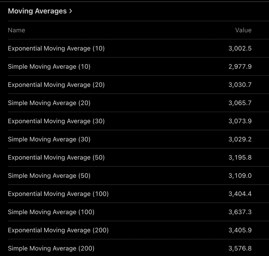
Task: Click the 2,977.9 value
Action: tap(240, 67)
